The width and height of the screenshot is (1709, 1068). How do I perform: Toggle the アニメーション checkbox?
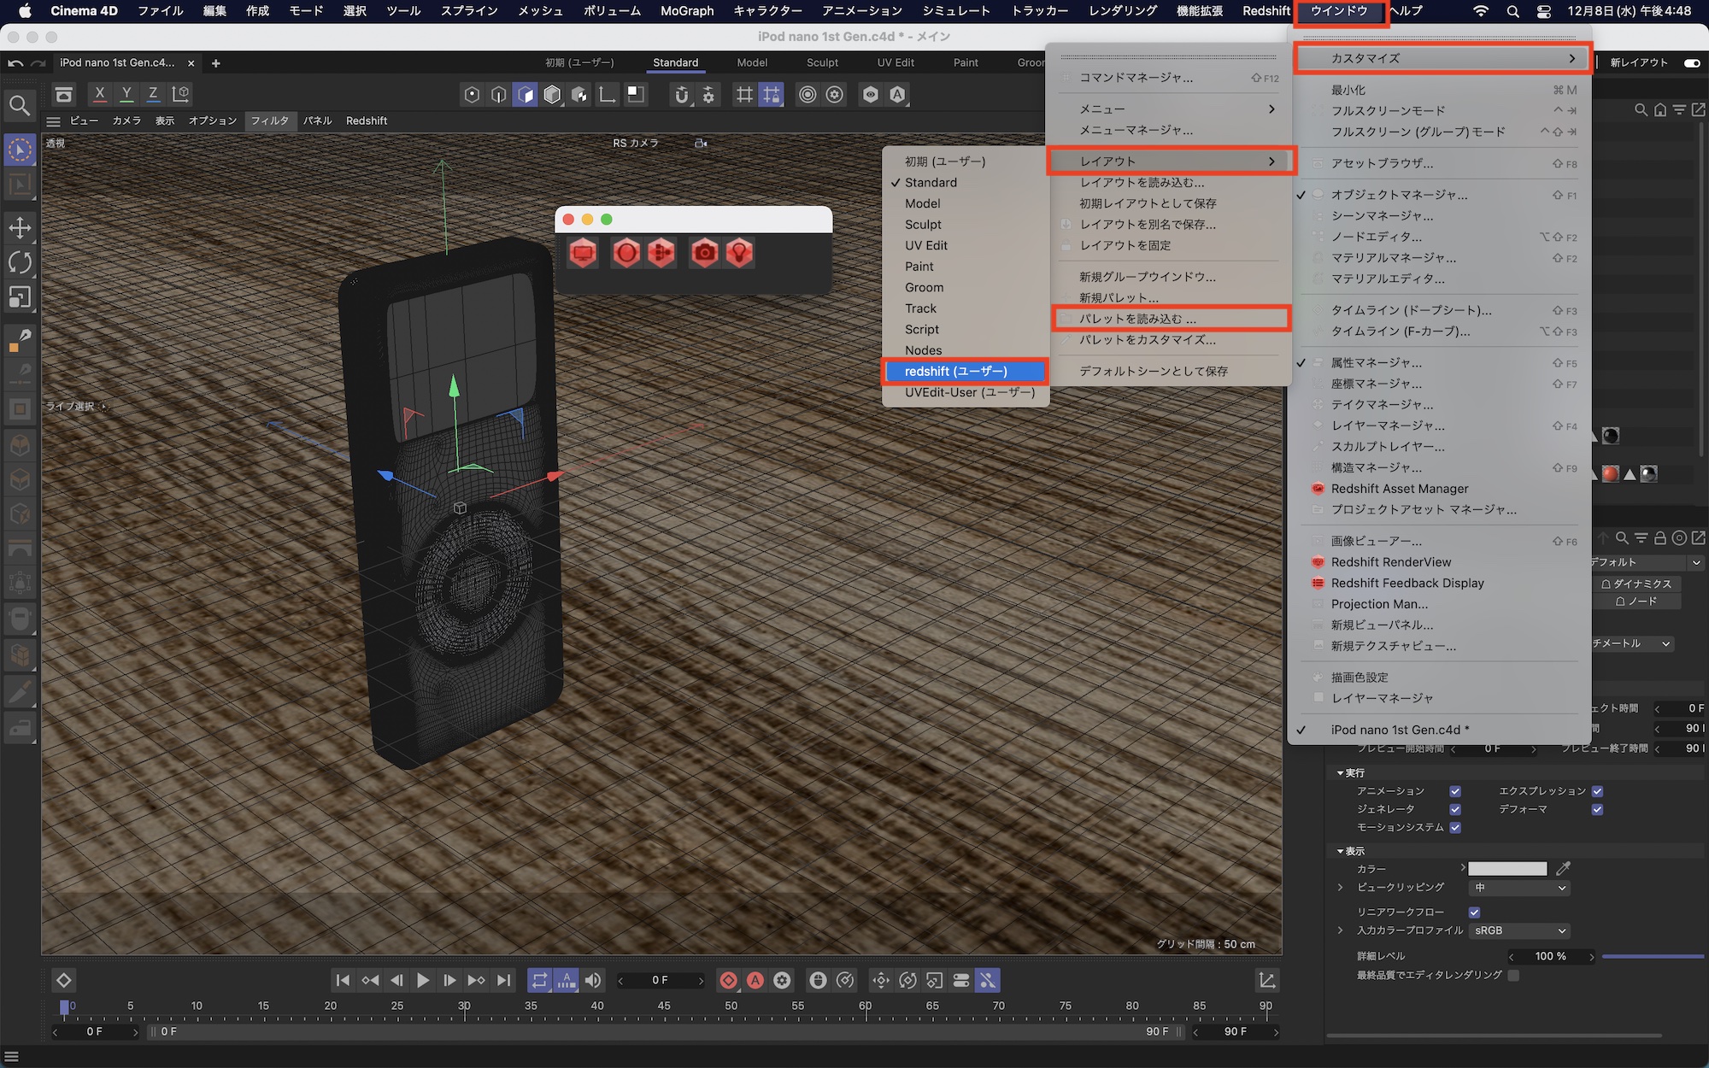click(1455, 791)
